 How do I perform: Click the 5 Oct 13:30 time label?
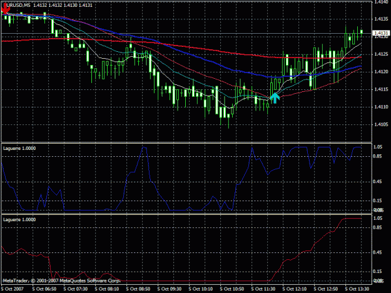(x=357, y=289)
